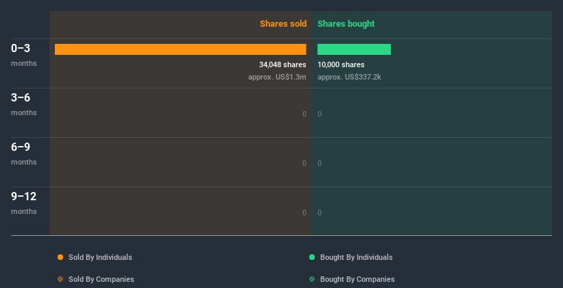Select the orange shares sold bar
The width and height of the screenshot is (563, 288).
pyautogui.click(x=180, y=49)
